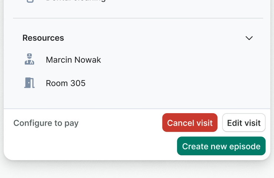Cancel this appointment using Cancel visit
This screenshot has height=178, width=274.
pos(190,123)
